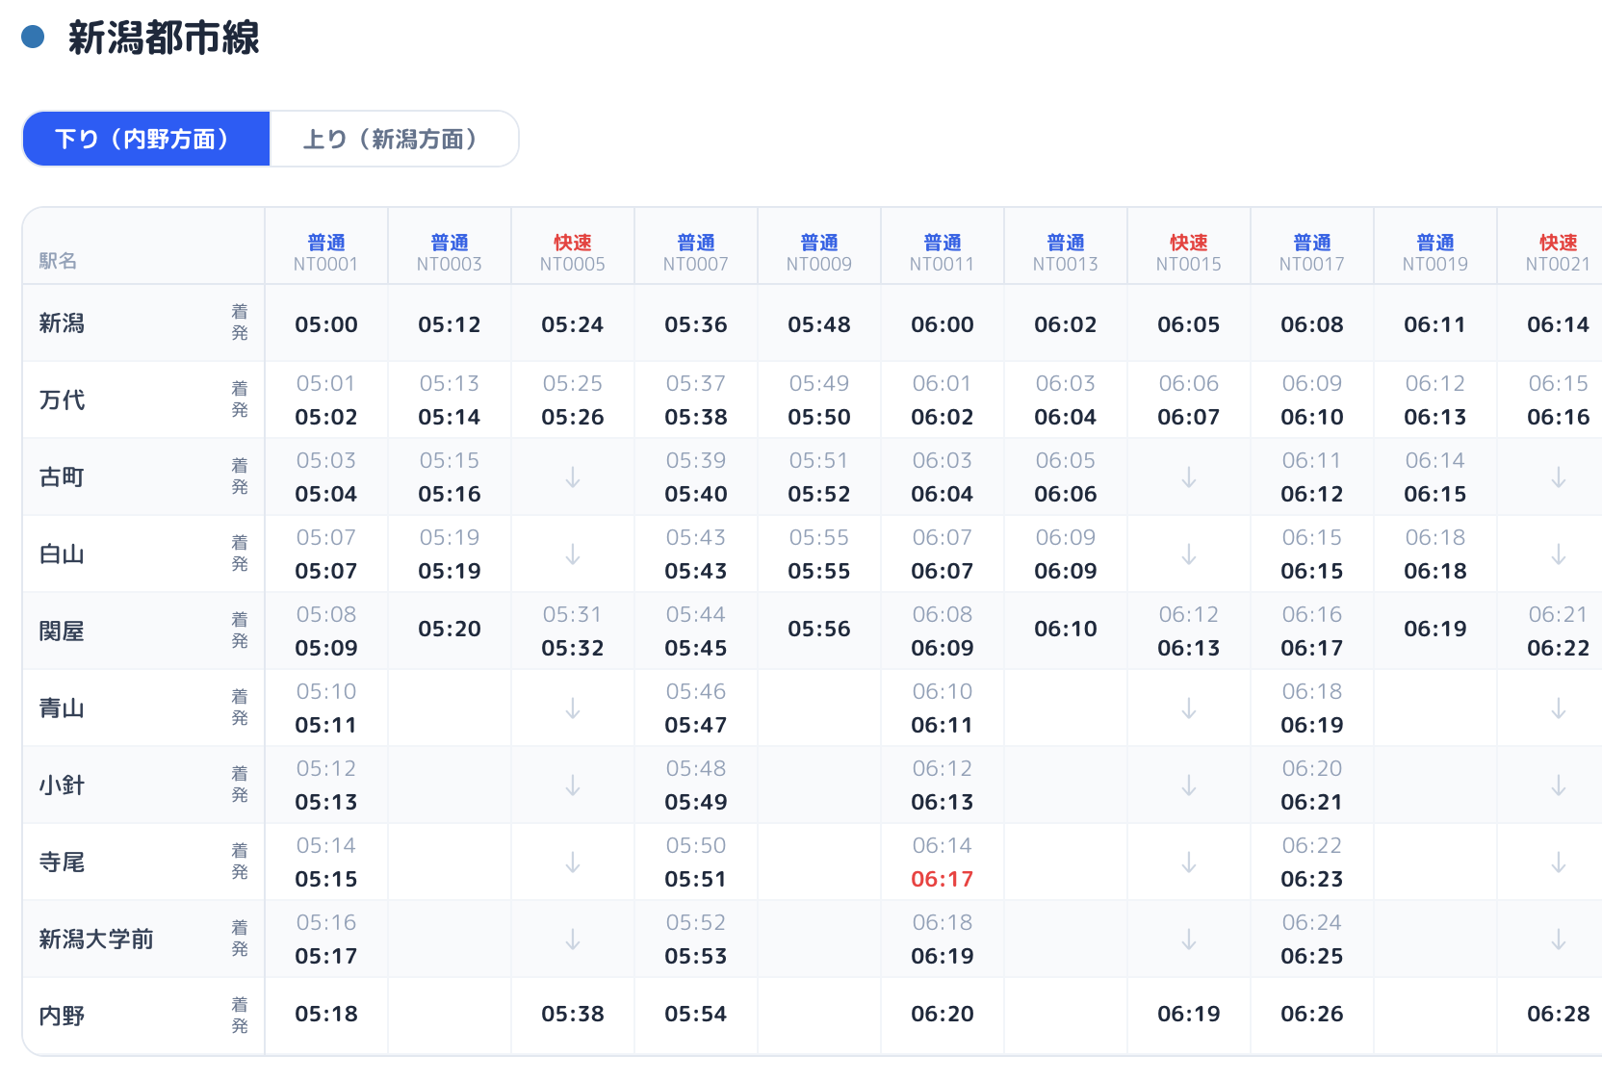Screen dimensions: 1602x1082
Task: Select the 下り（内野方面）tab
Action: click(x=145, y=139)
